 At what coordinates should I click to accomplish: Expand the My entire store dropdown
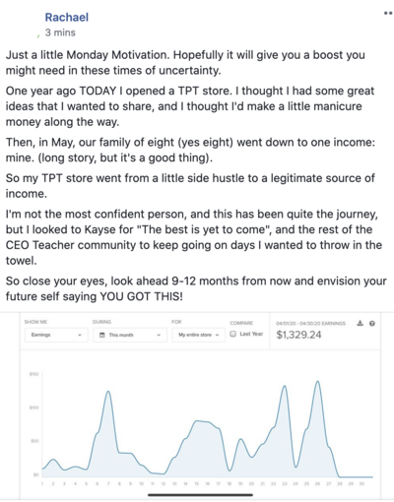[199, 335]
